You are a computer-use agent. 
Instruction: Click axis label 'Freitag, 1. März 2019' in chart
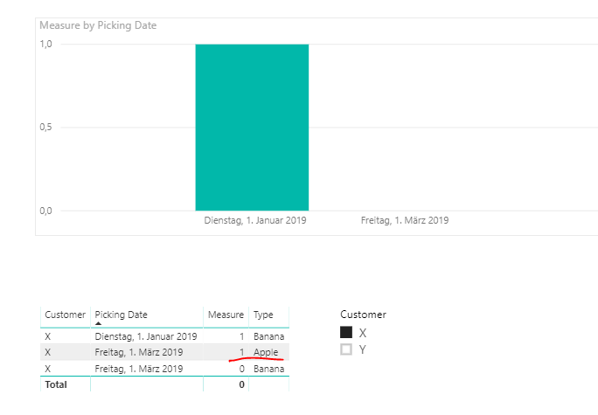pos(405,220)
